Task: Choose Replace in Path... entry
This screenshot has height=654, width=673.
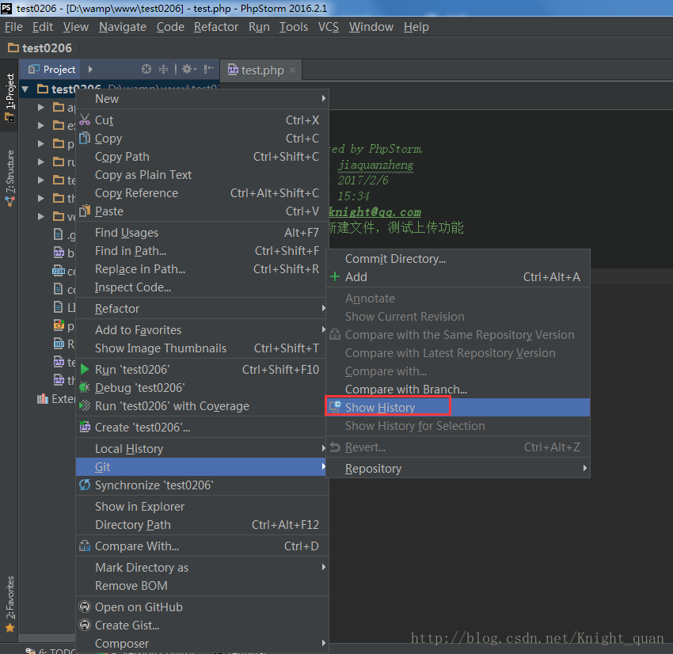Action: [202, 269]
